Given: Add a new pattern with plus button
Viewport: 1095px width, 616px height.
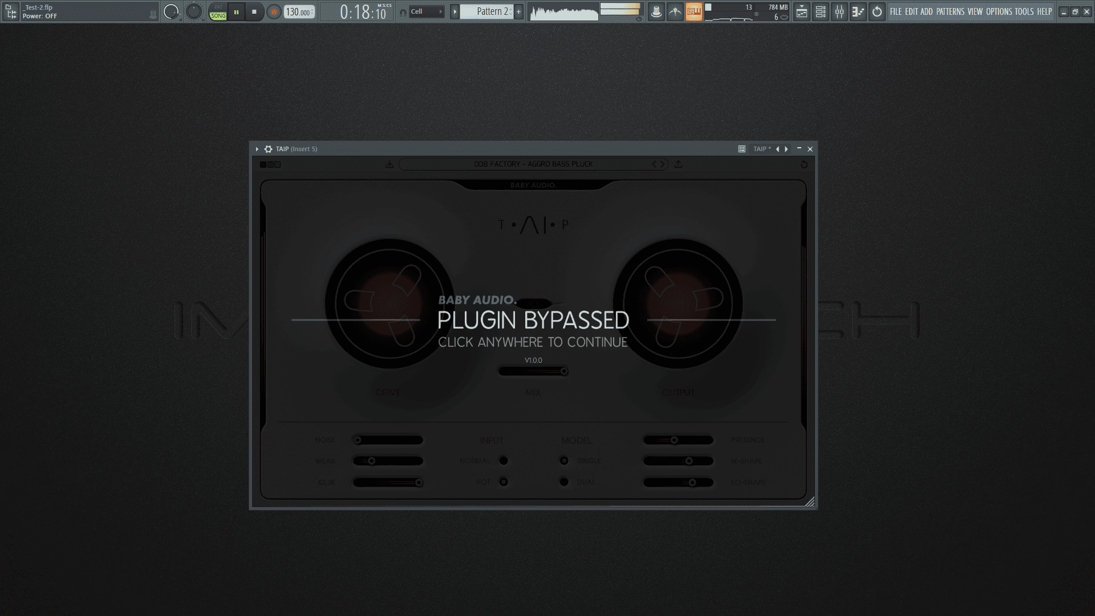Looking at the screenshot, I should tap(518, 11).
